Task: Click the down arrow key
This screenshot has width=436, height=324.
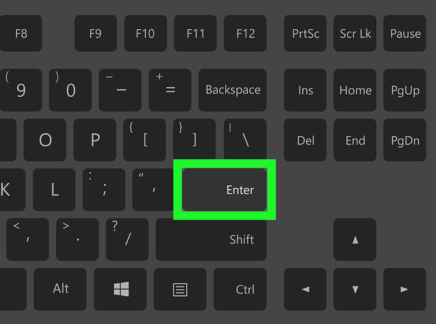Action: pos(355,289)
